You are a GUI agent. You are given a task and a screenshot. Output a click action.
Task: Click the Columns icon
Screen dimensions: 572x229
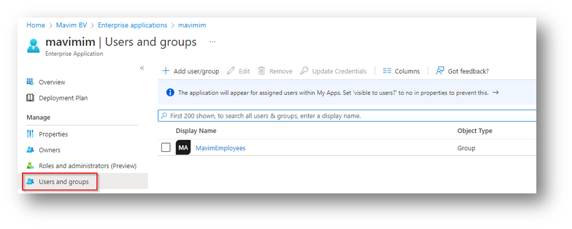387,71
